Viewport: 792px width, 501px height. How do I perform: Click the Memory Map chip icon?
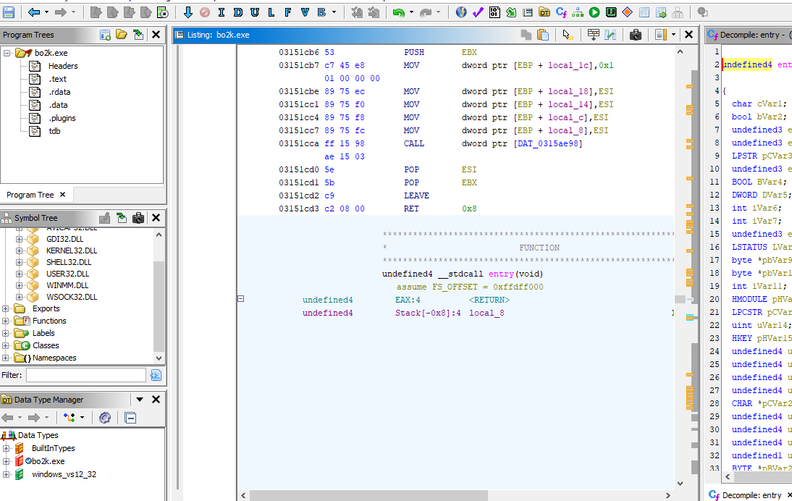point(611,12)
